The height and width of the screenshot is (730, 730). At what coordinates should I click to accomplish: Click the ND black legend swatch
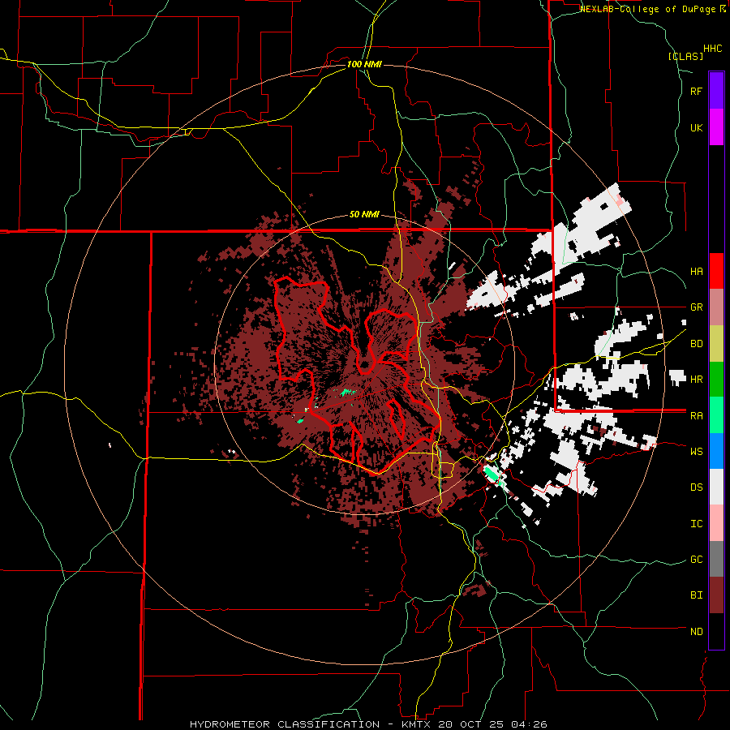tap(716, 631)
